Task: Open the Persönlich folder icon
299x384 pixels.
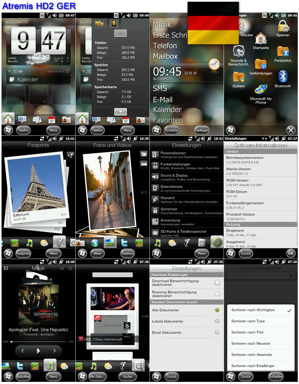Action: 283,52
